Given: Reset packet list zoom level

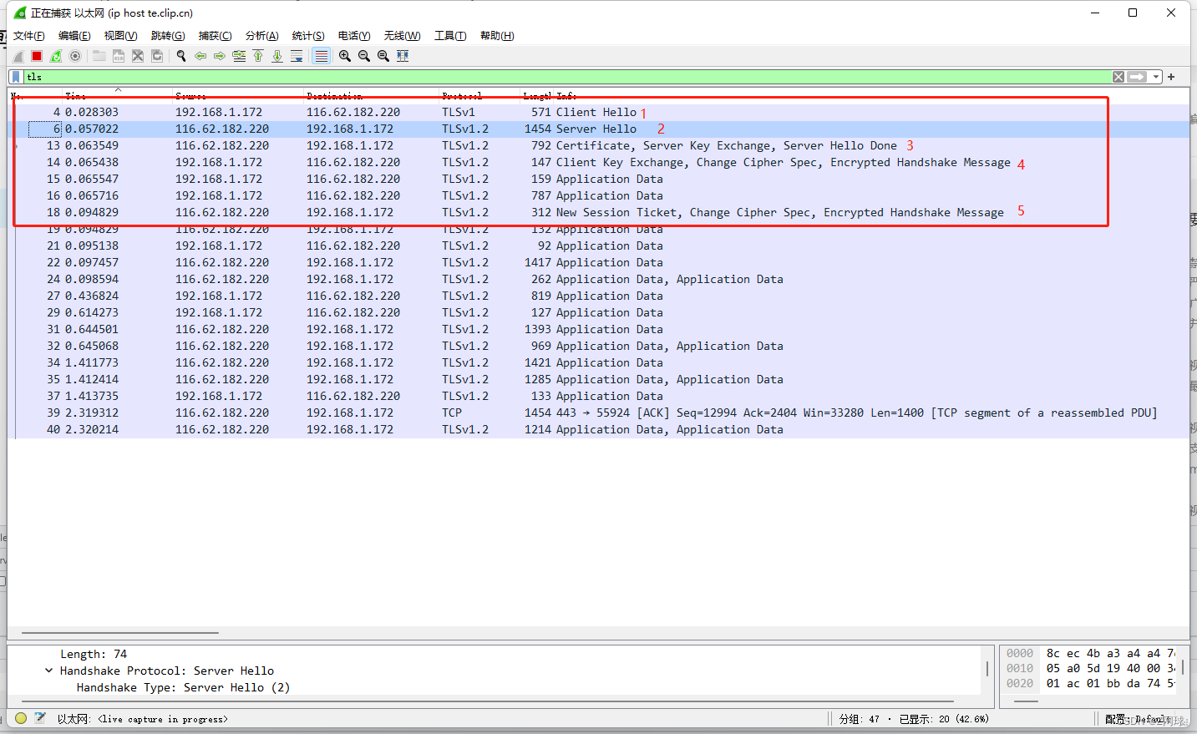Looking at the screenshot, I should point(383,56).
